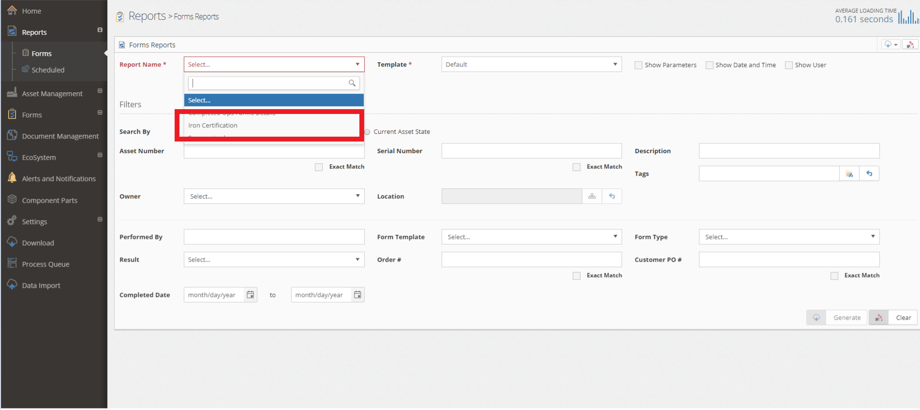
Task: Enable Show Parameters checkbox
Action: click(638, 65)
